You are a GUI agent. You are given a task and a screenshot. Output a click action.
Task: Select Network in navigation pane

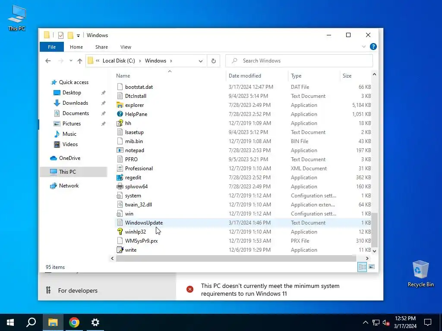pyautogui.click(x=69, y=186)
